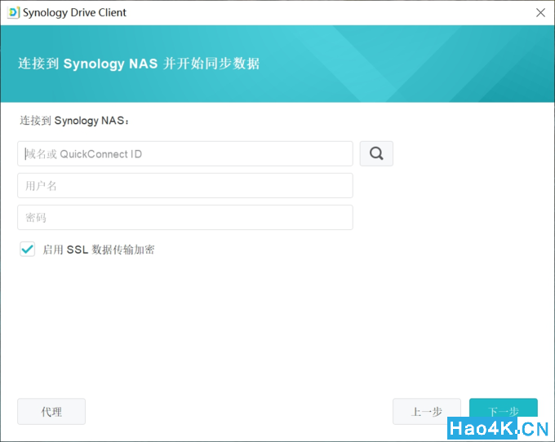Click the banner heading 连接到 Synology NAS 并开始同步数据
This screenshot has width=555, height=442.
[139, 64]
